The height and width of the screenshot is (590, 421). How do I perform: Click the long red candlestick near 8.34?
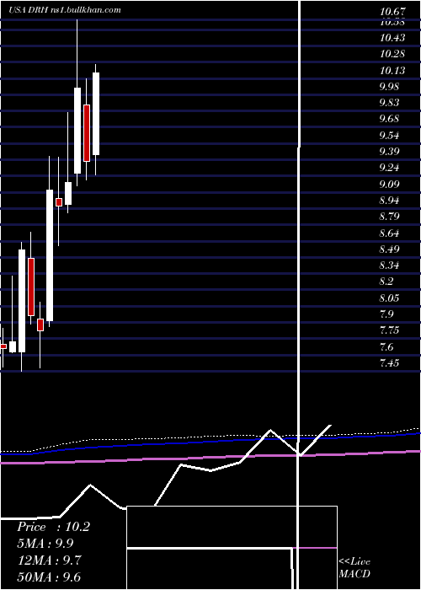pyautogui.click(x=31, y=287)
